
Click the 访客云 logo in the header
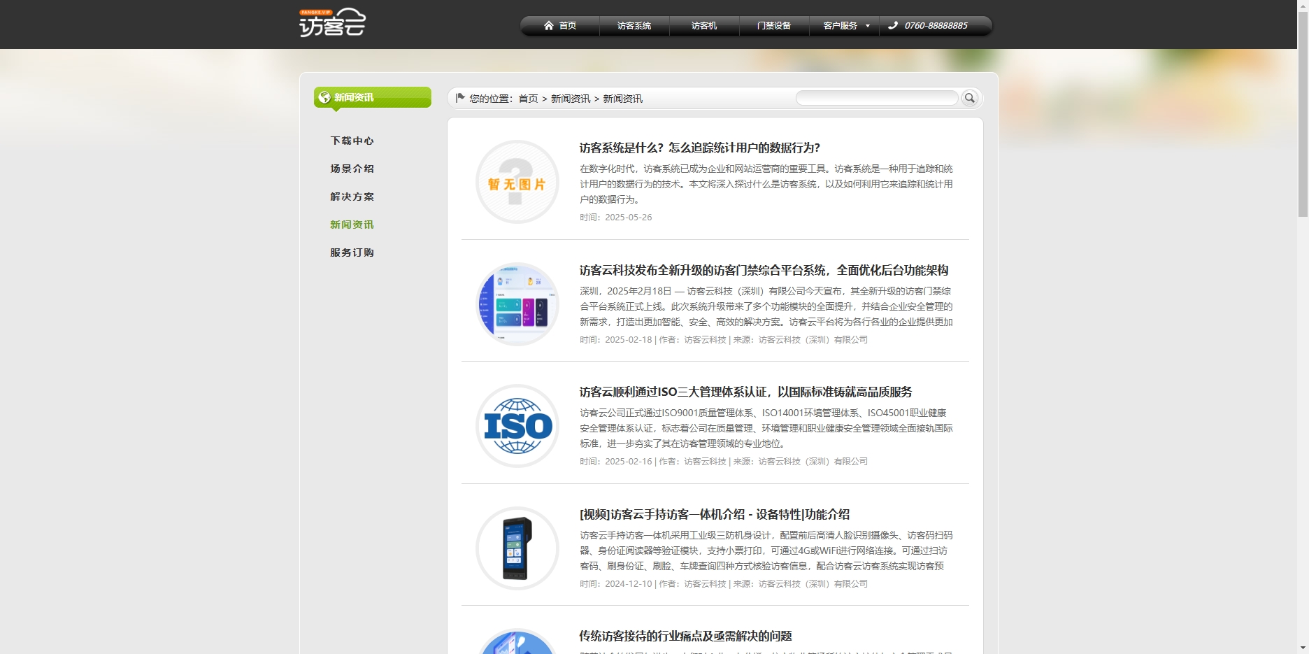332,22
